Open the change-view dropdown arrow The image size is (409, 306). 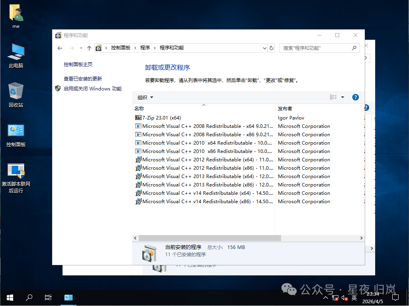tap(343, 97)
